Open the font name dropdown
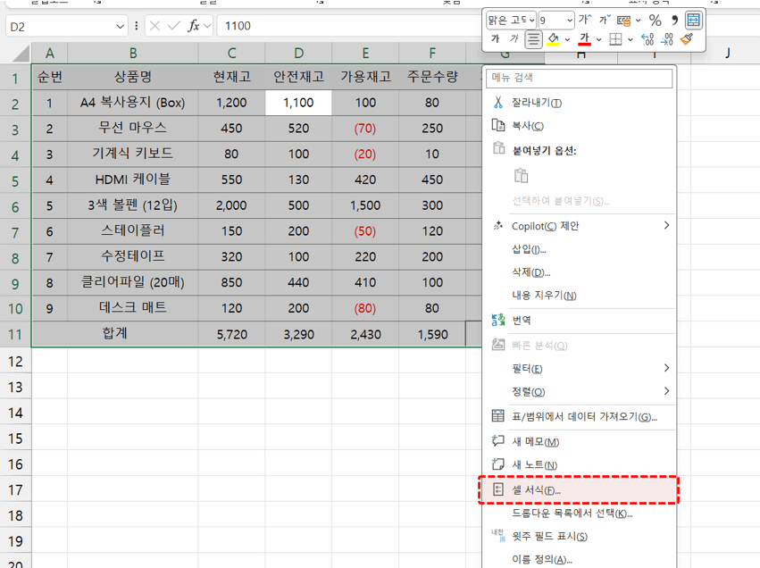 pos(531,20)
